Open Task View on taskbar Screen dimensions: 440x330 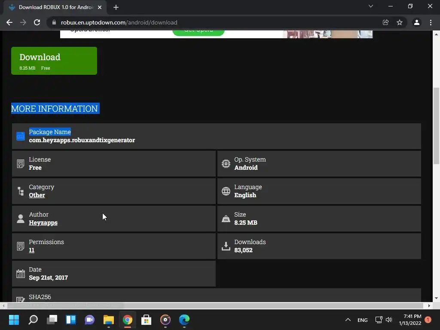pyautogui.click(x=52, y=320)
